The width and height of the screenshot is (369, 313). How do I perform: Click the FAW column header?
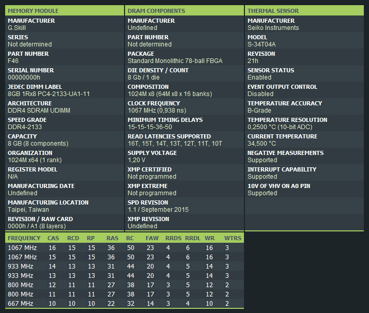(152, 238)
